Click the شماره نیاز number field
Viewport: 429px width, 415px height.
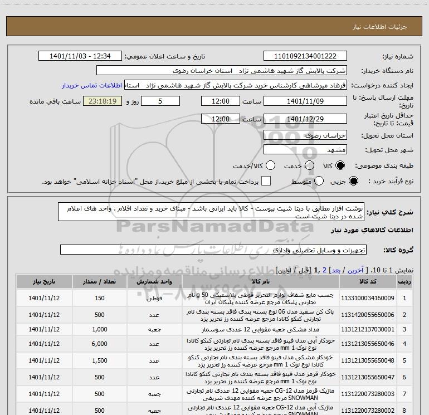305,56
